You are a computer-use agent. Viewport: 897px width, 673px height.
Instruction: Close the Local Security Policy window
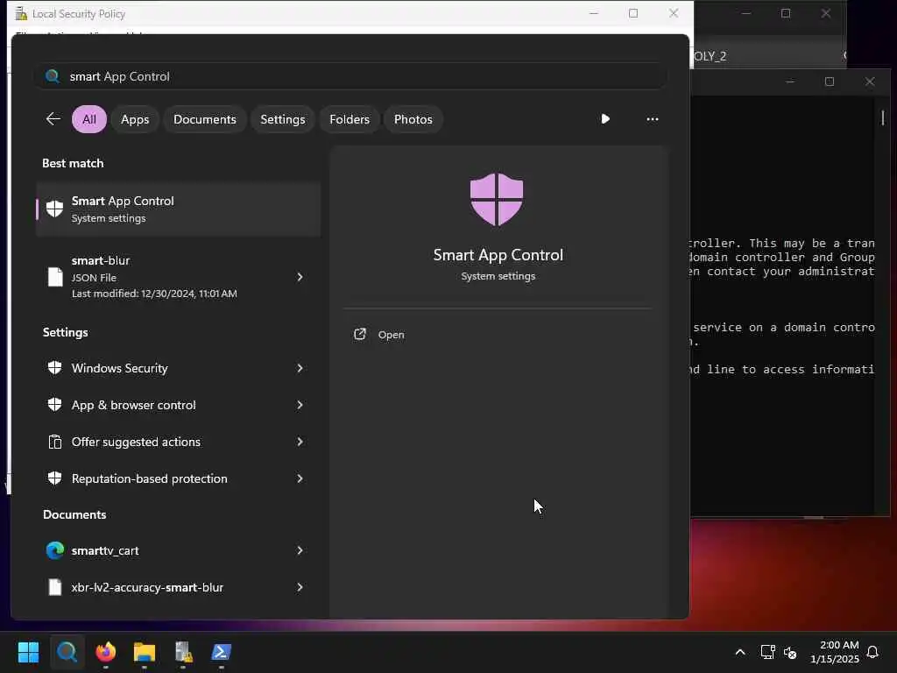click(x=674, y=13)
